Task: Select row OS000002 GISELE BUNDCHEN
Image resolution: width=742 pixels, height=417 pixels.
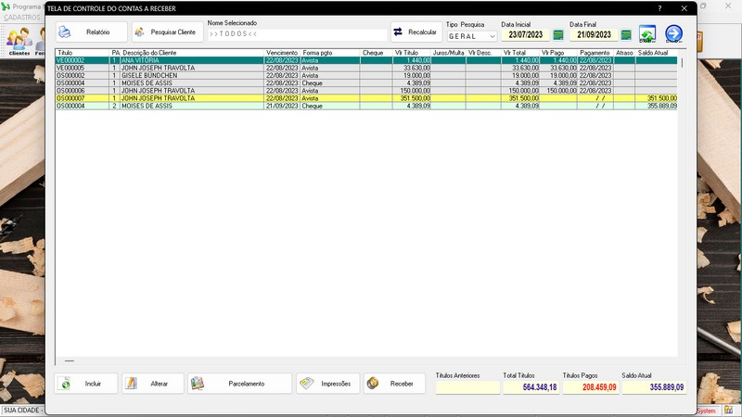Action: click(x=366, y=76)
